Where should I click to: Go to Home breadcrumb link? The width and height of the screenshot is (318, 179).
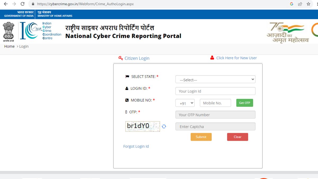tap(9, 46)
